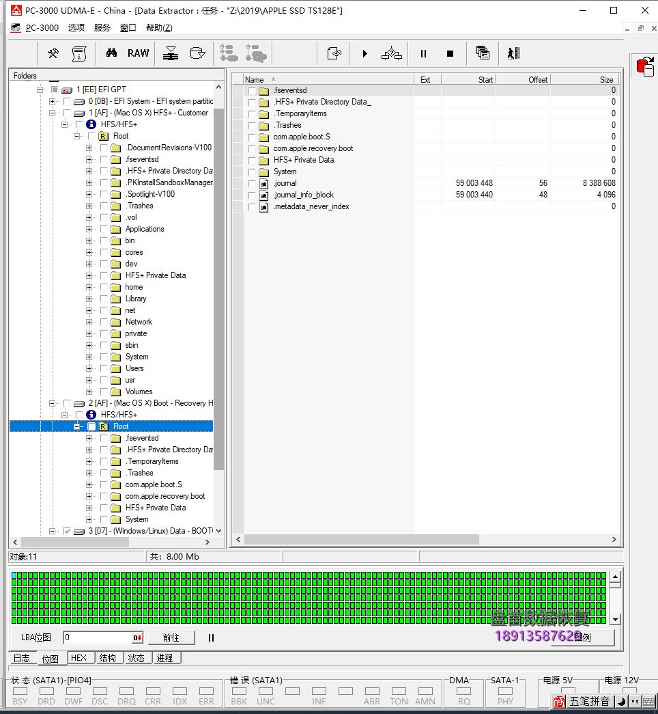Check the Users folder checkbox in tree

point(104,368)
